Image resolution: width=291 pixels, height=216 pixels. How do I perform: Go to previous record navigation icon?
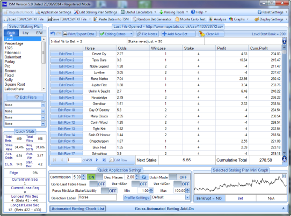tap(62, 160)
